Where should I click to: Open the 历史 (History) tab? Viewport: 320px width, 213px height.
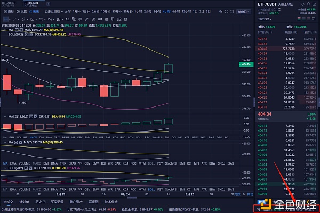(x=37, y=202)
